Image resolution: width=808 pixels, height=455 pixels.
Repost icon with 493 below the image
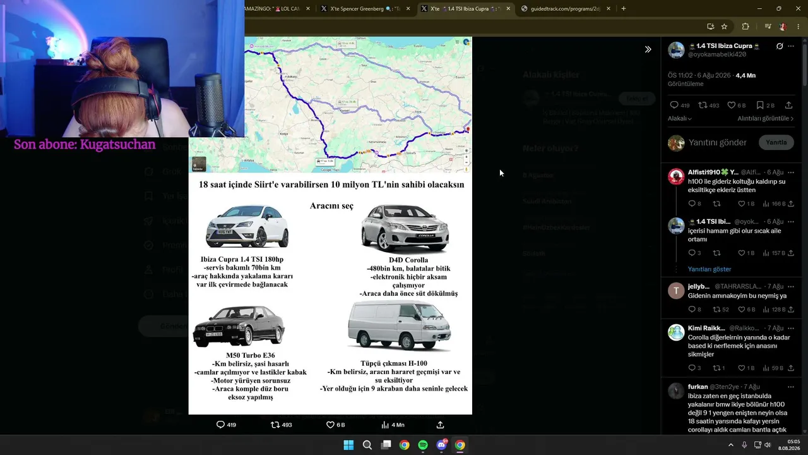click(x=281, y=425)
